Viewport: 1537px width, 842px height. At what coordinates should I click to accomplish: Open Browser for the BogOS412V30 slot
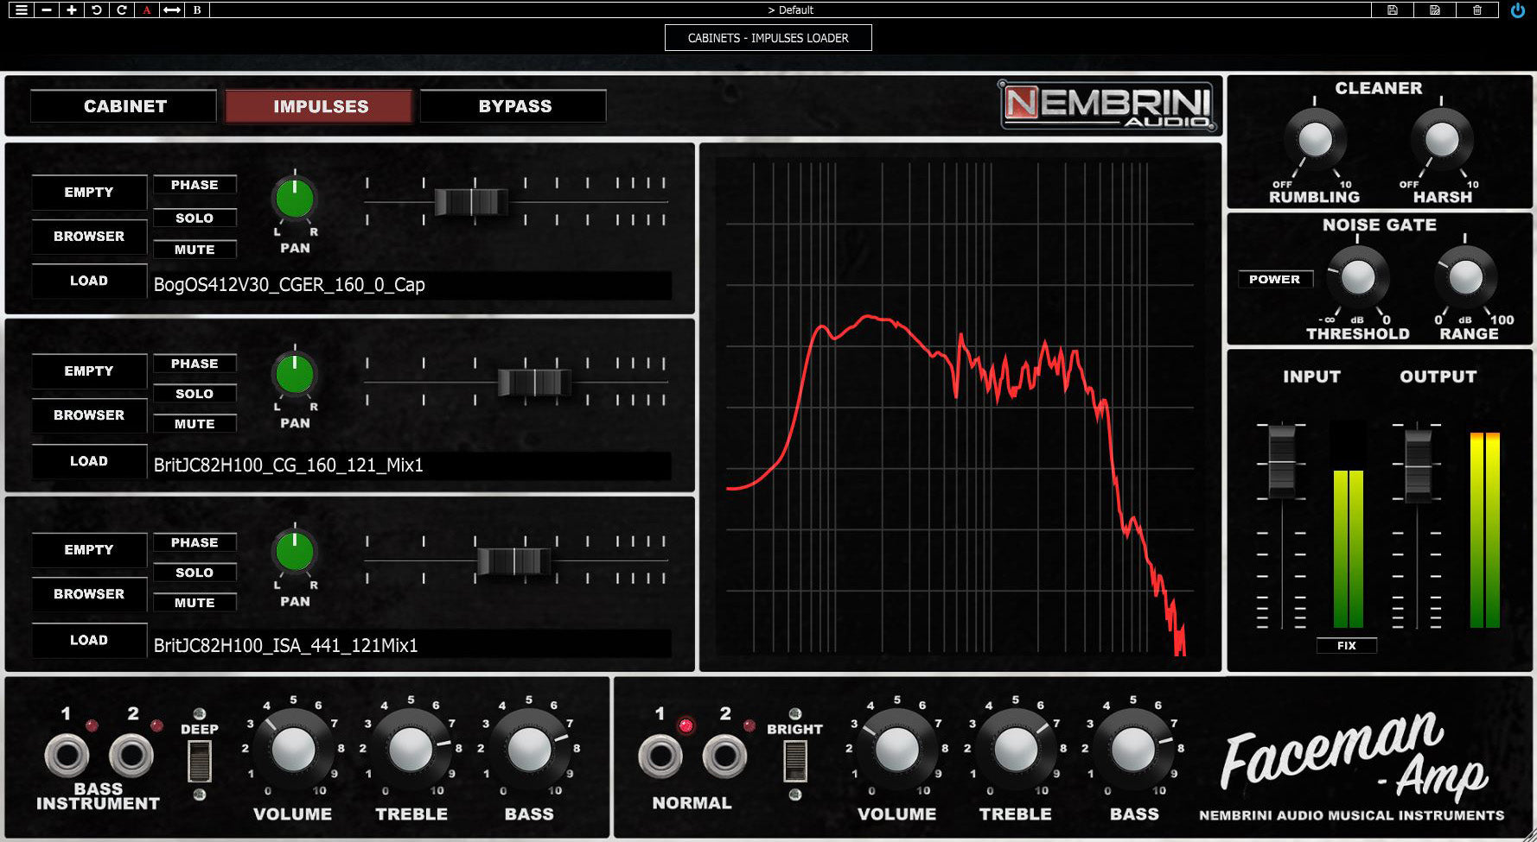pyautogui.click(x=89, y=236)
